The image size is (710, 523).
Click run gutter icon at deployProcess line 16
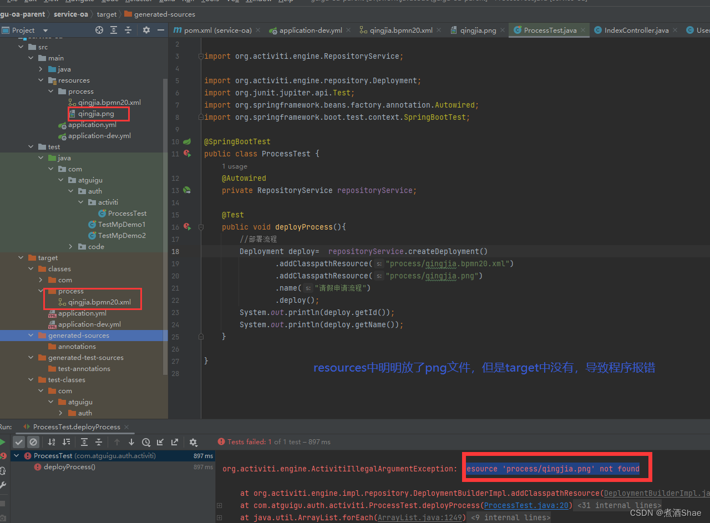187,227
